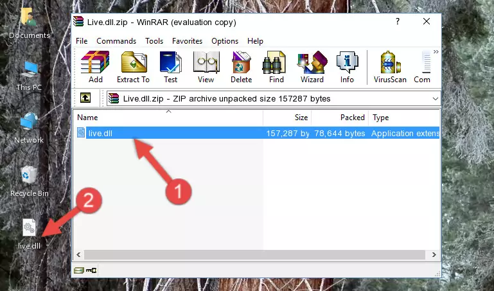Sort by Type column header

pos(404,118)
